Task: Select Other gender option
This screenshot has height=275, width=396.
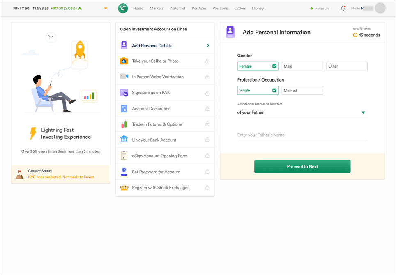Action: (x=346, y=66)
